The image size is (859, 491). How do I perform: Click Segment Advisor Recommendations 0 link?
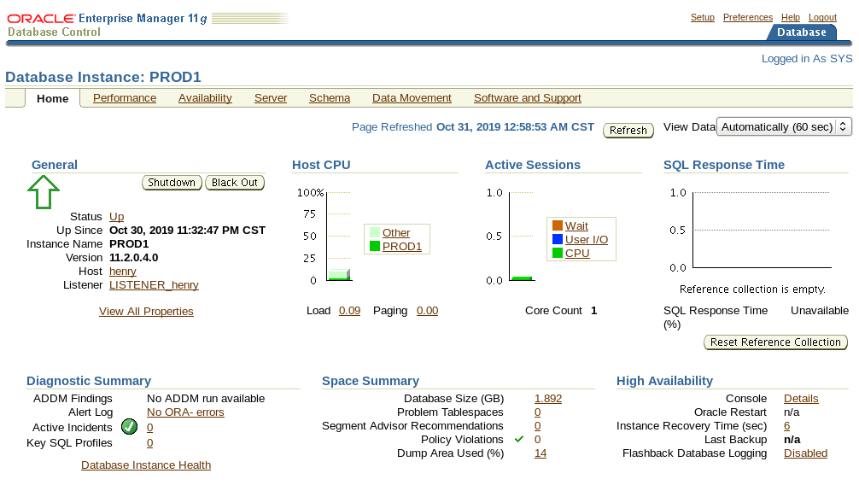click(x=537, y=426)
